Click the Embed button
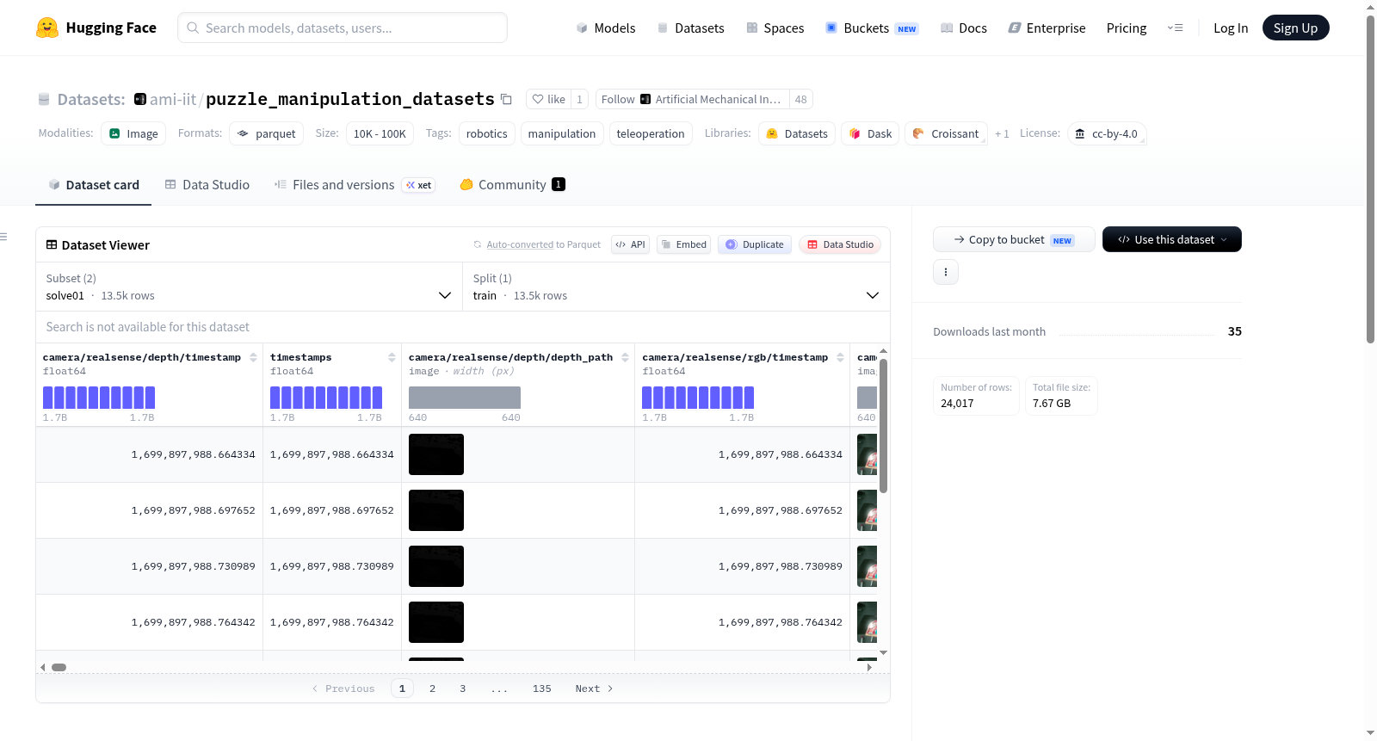The image size is (1377, 741). coord(683,244)
